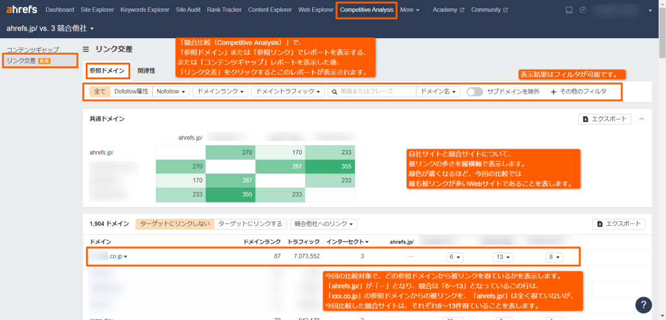This screenshot has width=666, height=320.
Task: Open the 6 links dropdown in .co.jp row
Action: tap(455, 257)
